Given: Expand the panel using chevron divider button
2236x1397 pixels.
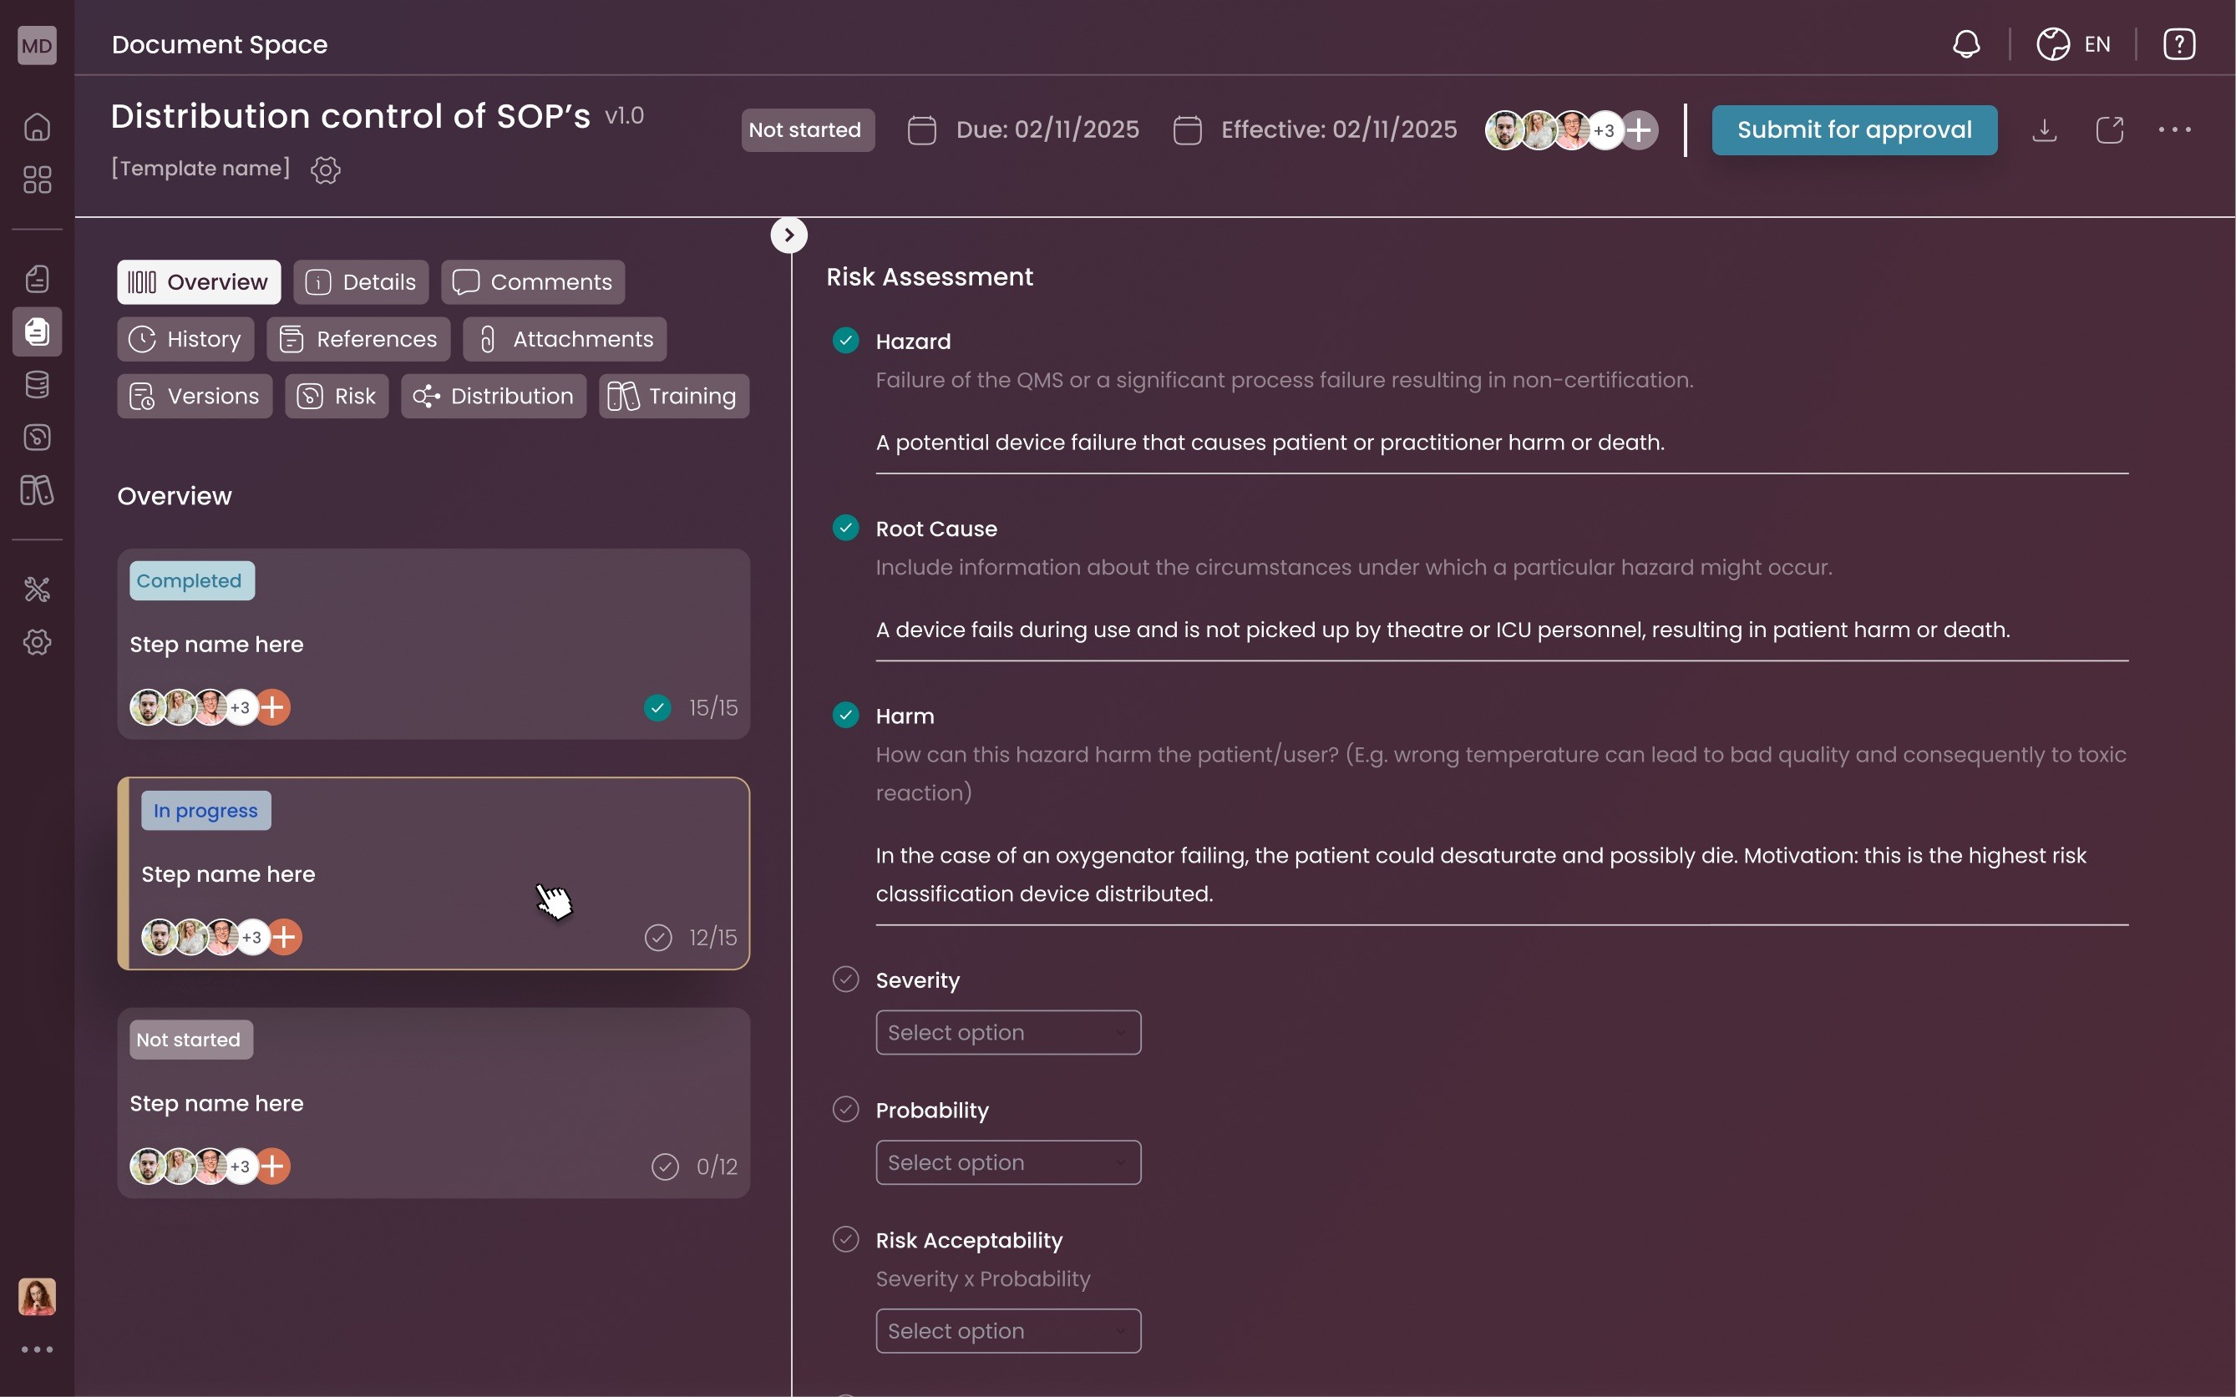Looking at the screenshot, I should pyautogui.click(x=788, y=235).
